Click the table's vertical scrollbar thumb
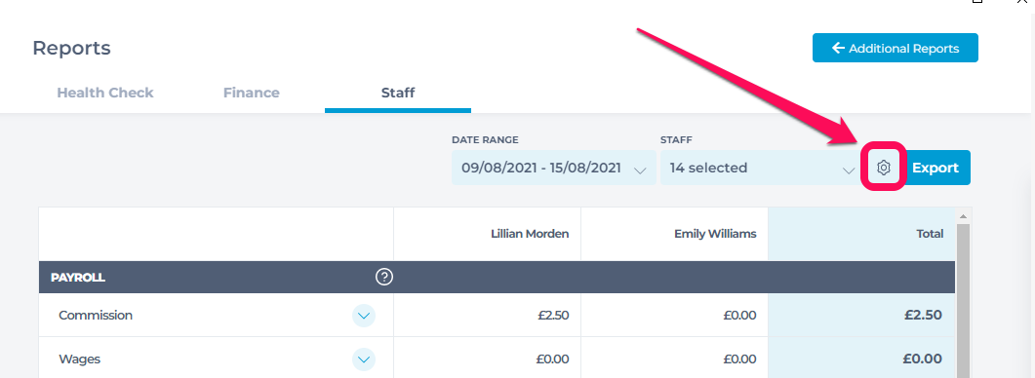The height and width of the screenshot is (378, 1035). (963, 301)
